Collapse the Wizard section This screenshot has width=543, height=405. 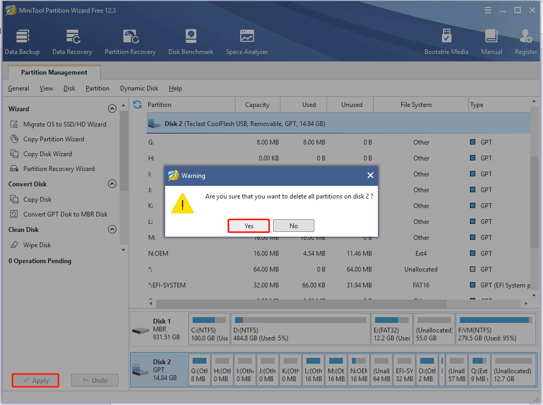112,109
